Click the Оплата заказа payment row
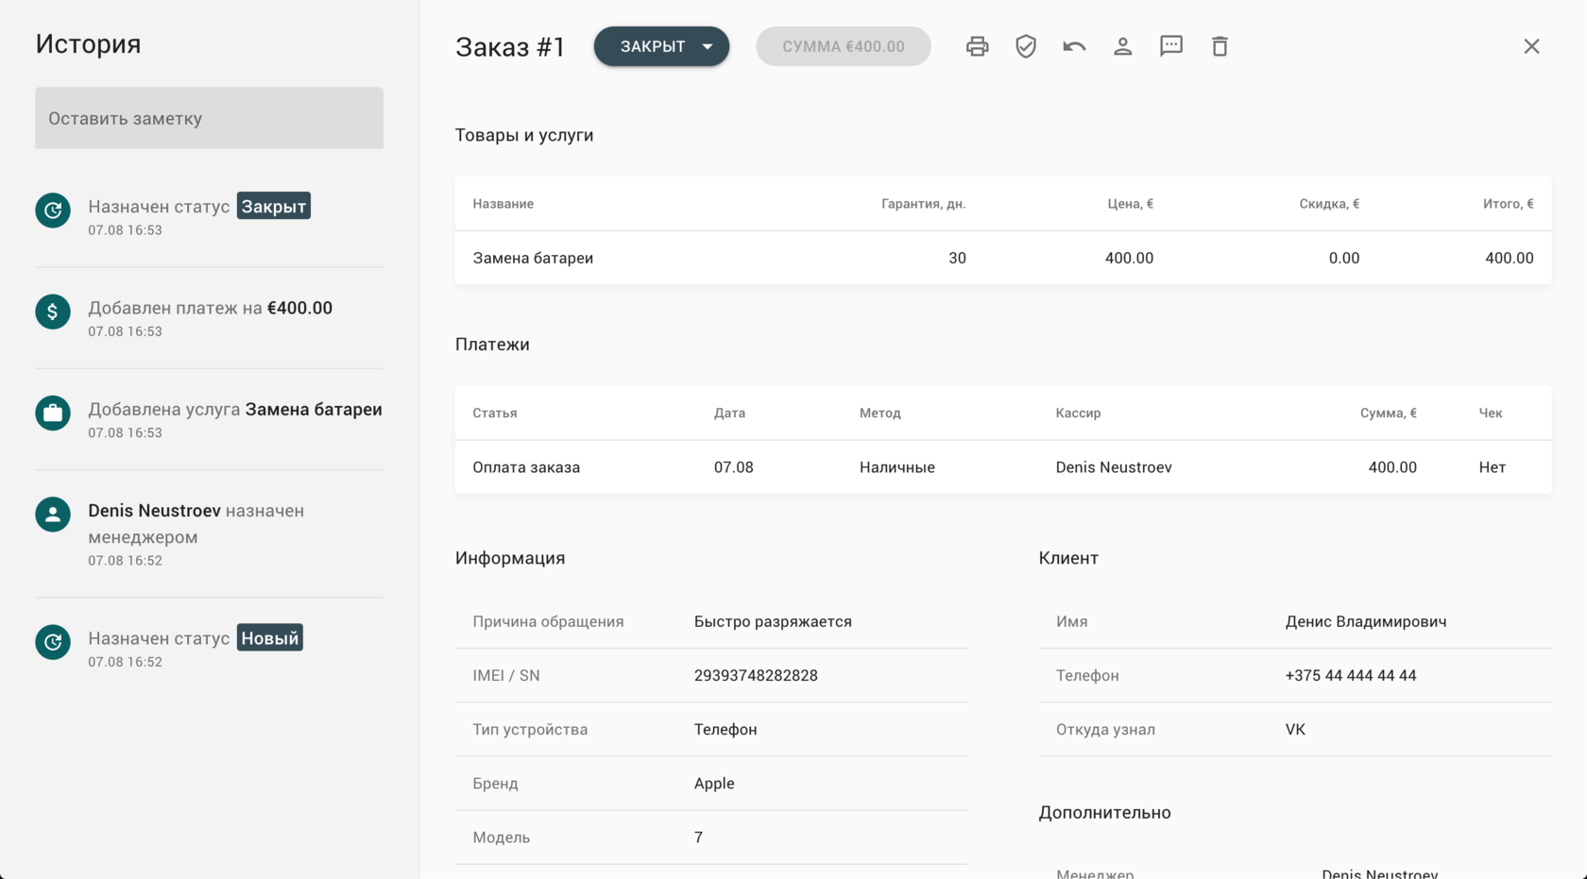Screen dimensions: 1587x879 tap(1003, 467)
